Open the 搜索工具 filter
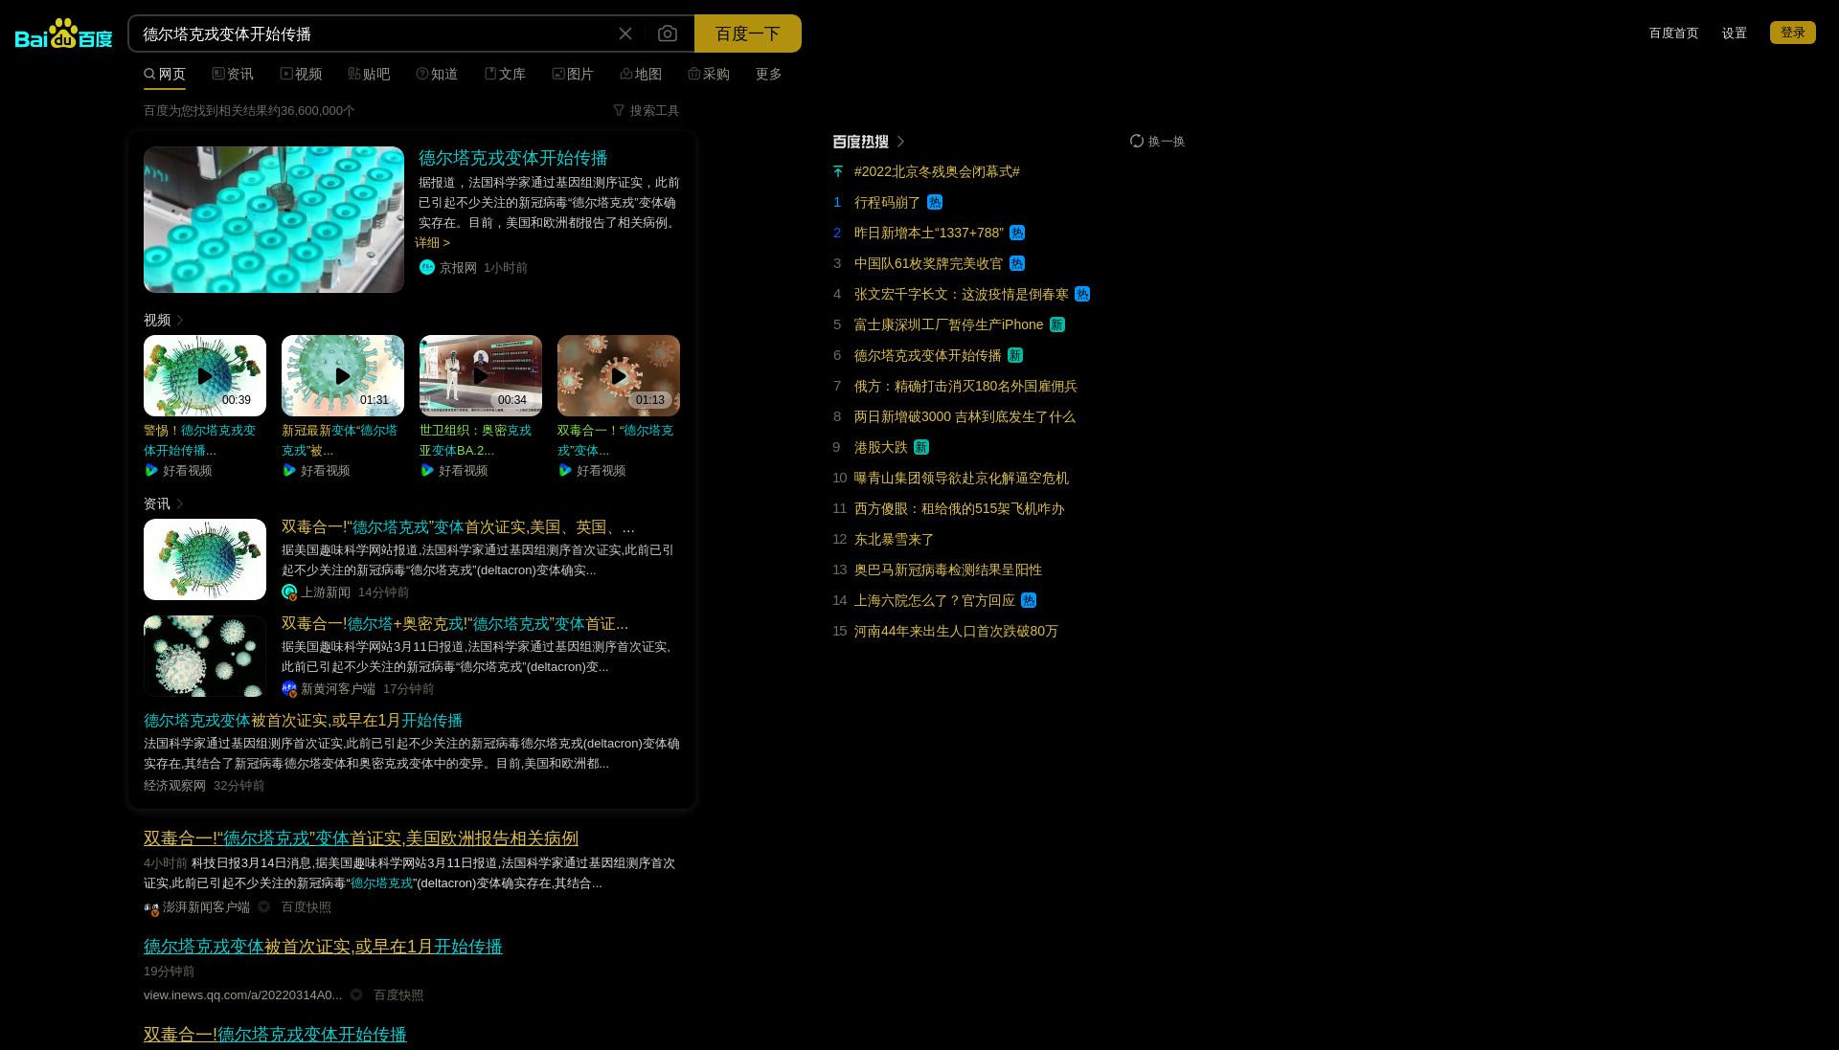Screen dimensions: 1839x1050 [x=647, y=110]
